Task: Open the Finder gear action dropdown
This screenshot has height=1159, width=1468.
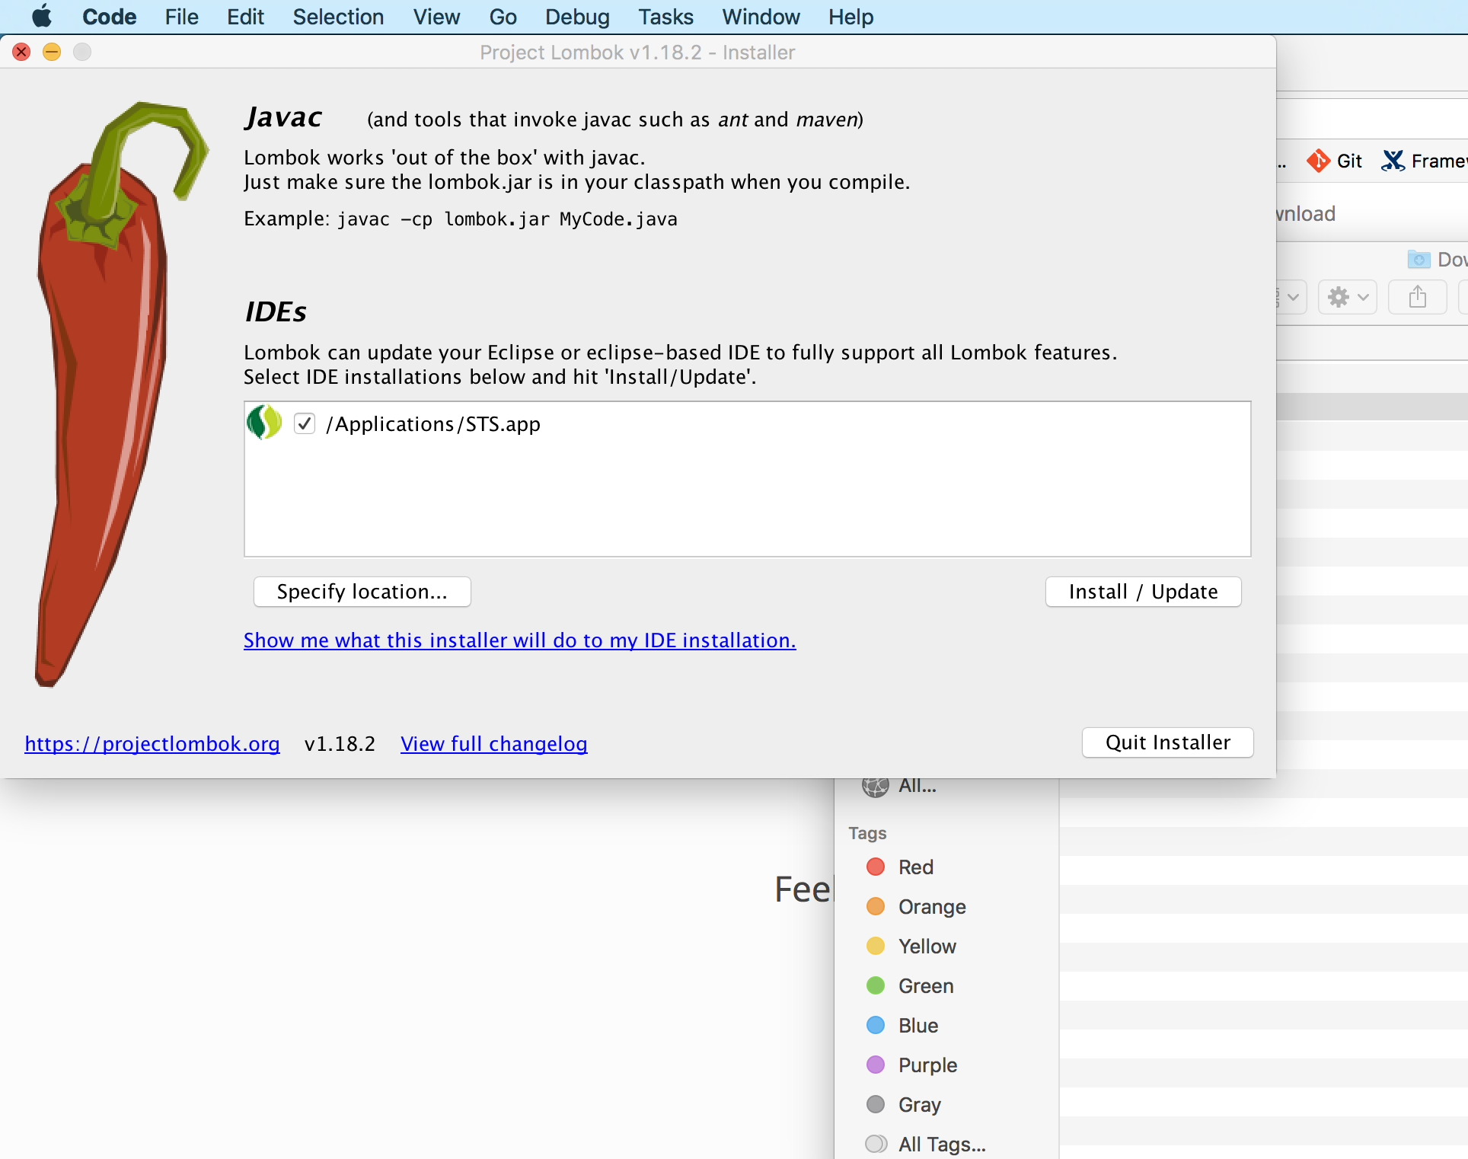Action: pos(1347,296)
